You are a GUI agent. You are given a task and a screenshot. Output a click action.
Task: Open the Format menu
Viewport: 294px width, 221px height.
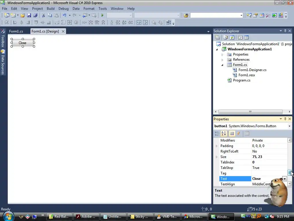point(89,9)
